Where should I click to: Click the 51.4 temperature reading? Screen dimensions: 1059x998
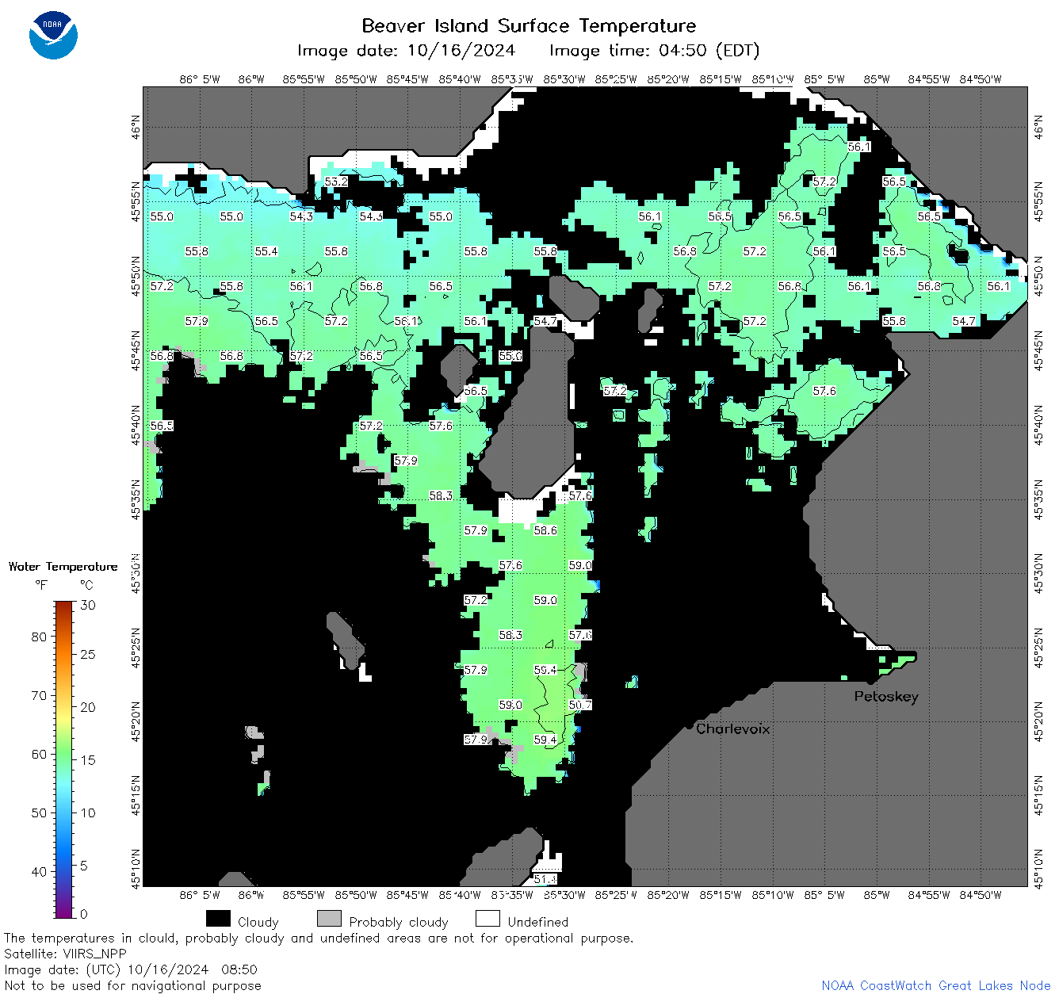(x=545, y=879)
